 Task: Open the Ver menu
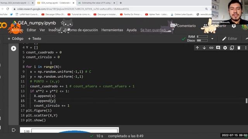click(42, 30)
